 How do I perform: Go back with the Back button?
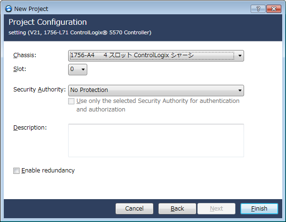point(177,209)
